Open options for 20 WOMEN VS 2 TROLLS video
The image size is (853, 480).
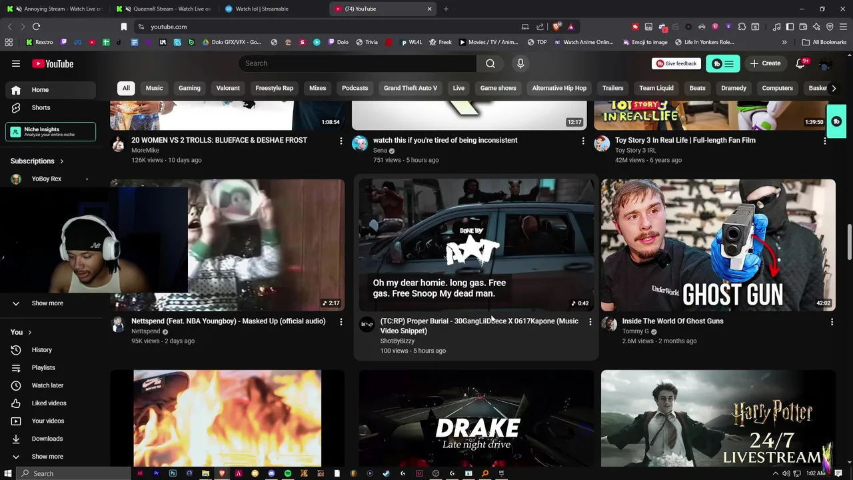[x=341, y=141]
